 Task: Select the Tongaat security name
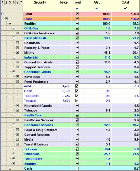[x=30, y=101]
